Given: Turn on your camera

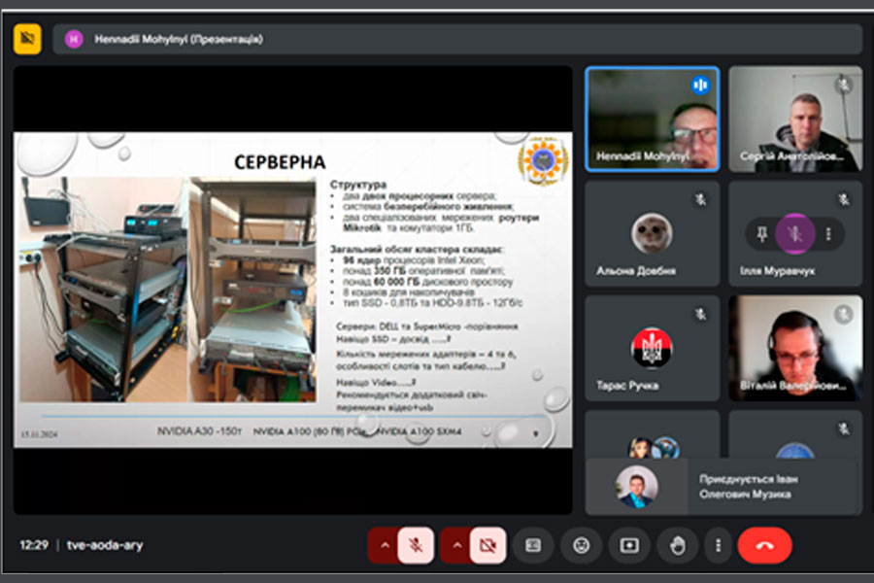Looking at the screenshot, I should 487,545.
